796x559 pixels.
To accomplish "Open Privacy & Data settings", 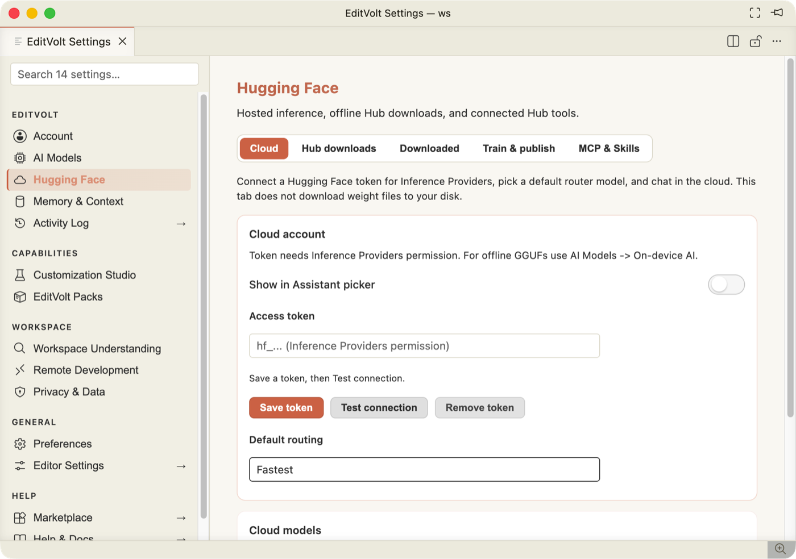I will pyautogui.click(x=99, y=392).
